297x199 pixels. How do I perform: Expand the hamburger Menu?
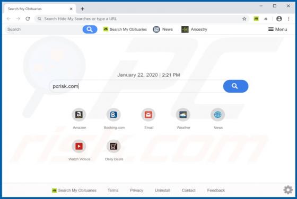click(x=278, y=29)
